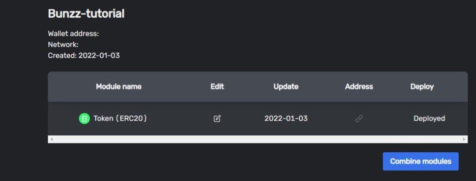This screenshot has height=181, width=476.
Task: Open the Token (ERC20) module name
Action: (120, 118)
